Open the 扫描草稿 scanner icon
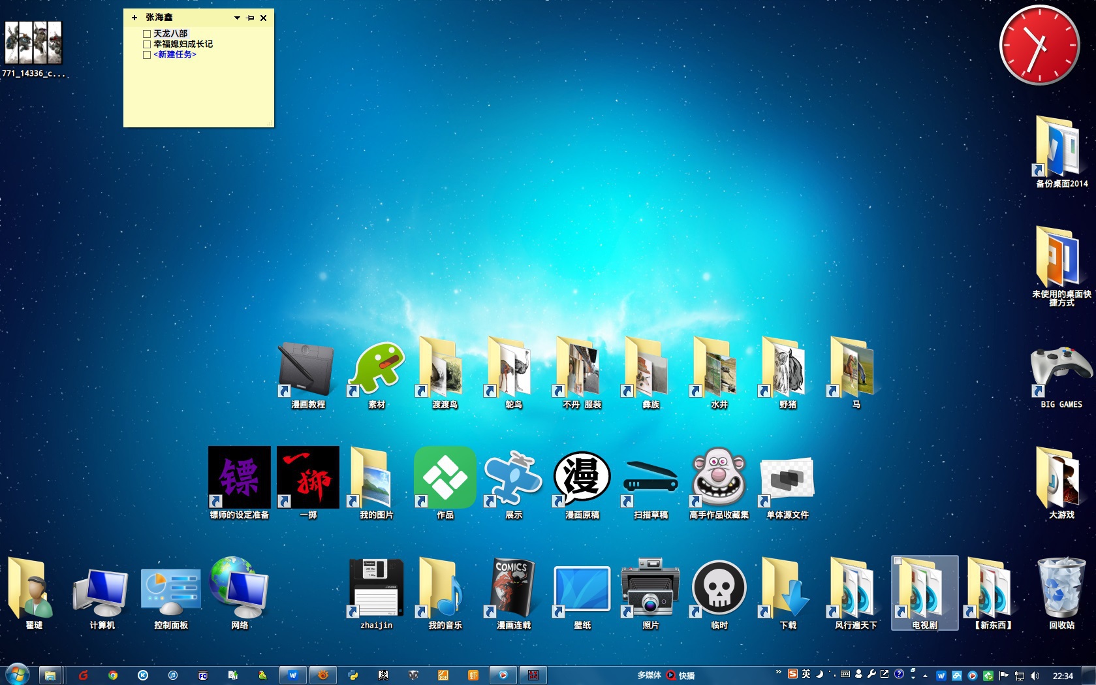 [650, 479]
